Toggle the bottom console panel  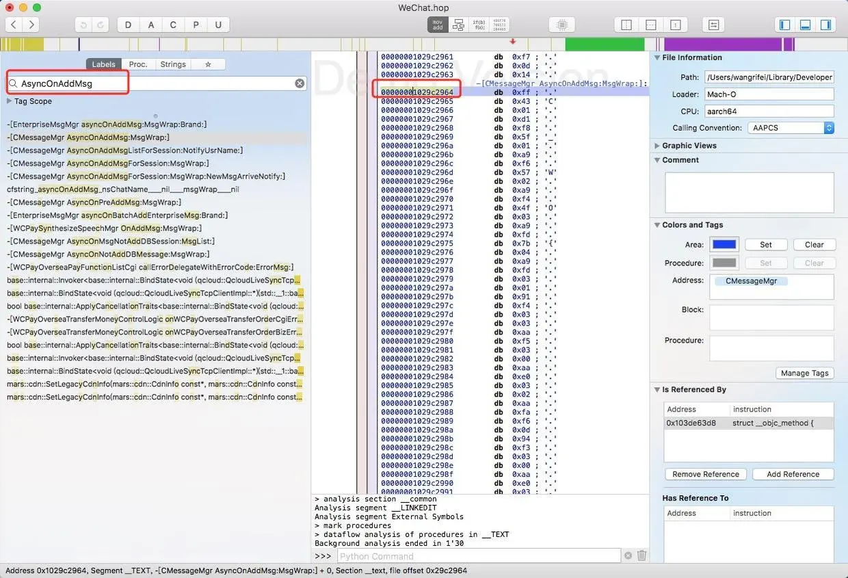point(805,25)
